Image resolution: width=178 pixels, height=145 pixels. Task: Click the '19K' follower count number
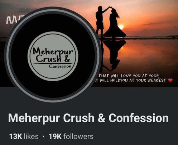[x=55, y=136]
